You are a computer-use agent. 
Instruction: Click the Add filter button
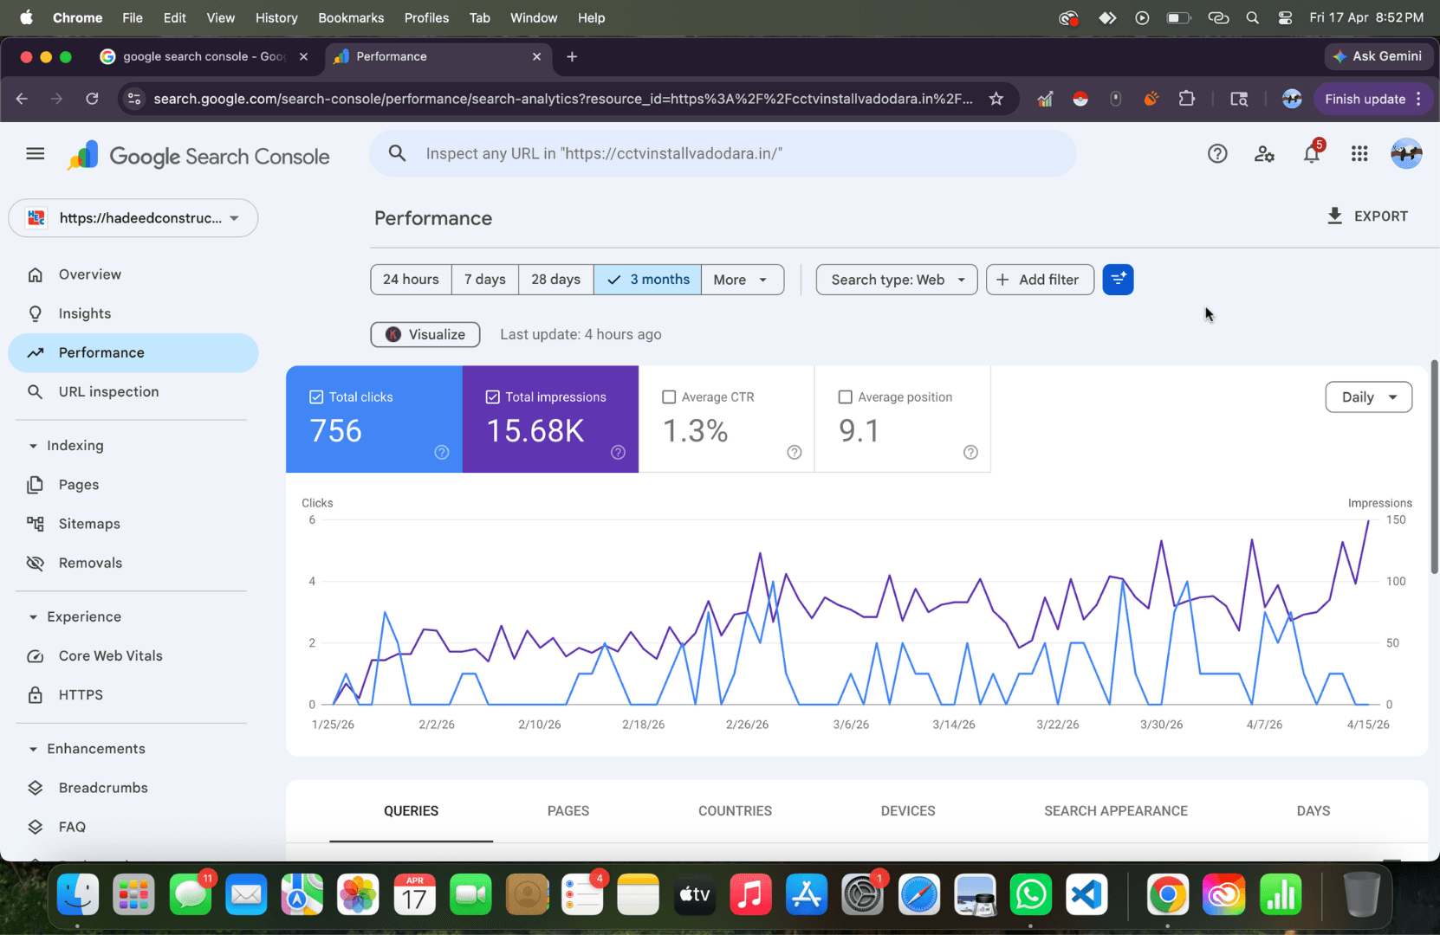1040,280
